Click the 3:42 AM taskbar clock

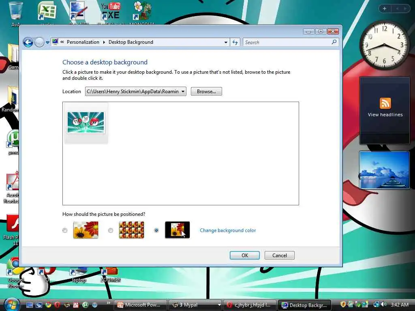point(399,305)
